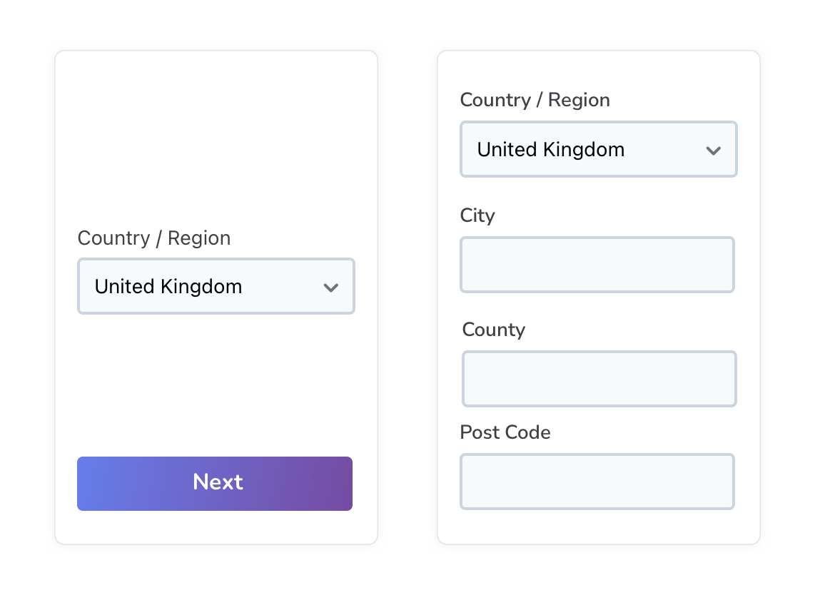Click inside the County text box
This screenshot has width=815, height=595.
click(599, 378)
